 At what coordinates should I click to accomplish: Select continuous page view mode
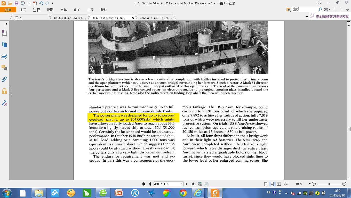click(x=272, y=184)
